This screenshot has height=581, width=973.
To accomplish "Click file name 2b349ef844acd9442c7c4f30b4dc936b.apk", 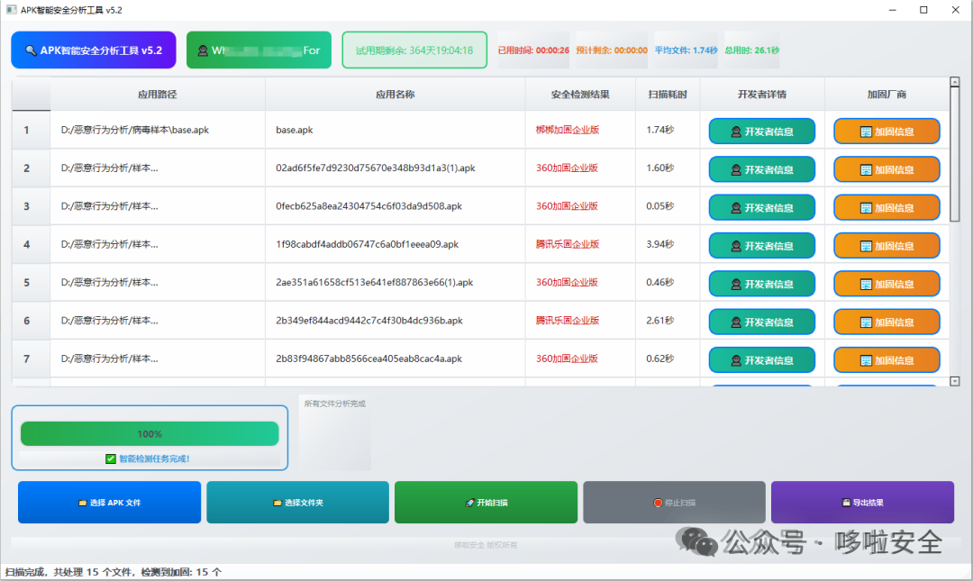I will (x=369, y=321).
